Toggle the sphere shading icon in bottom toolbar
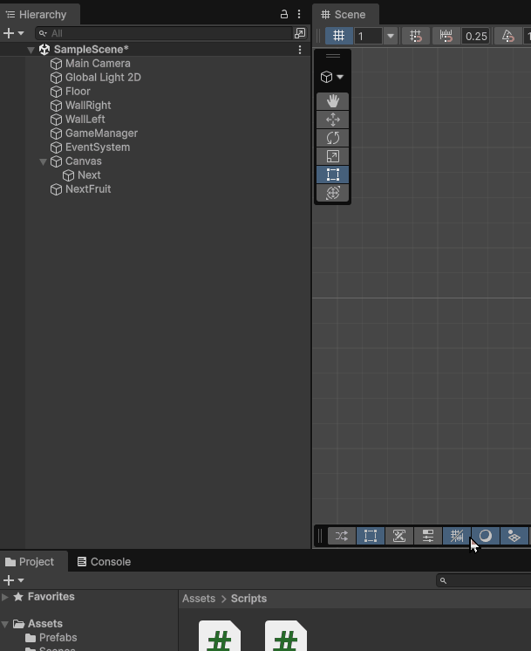Image resolution: width=531 pixels, height=651 pixels. pyautogui.click(x=486, y=536)
